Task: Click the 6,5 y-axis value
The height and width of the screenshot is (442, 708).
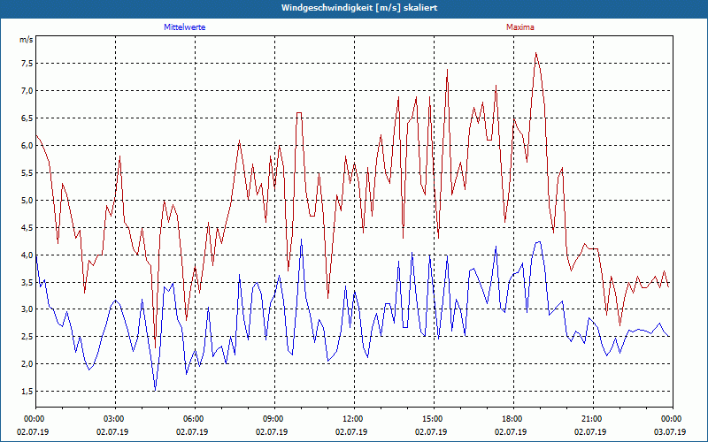Action: coord(27,118)
